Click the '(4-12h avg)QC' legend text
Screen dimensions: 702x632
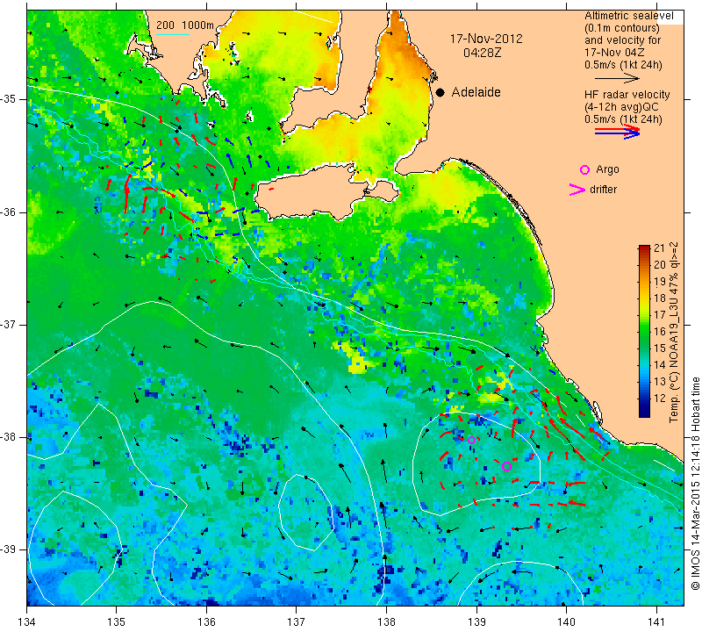(x=620, y=107)
